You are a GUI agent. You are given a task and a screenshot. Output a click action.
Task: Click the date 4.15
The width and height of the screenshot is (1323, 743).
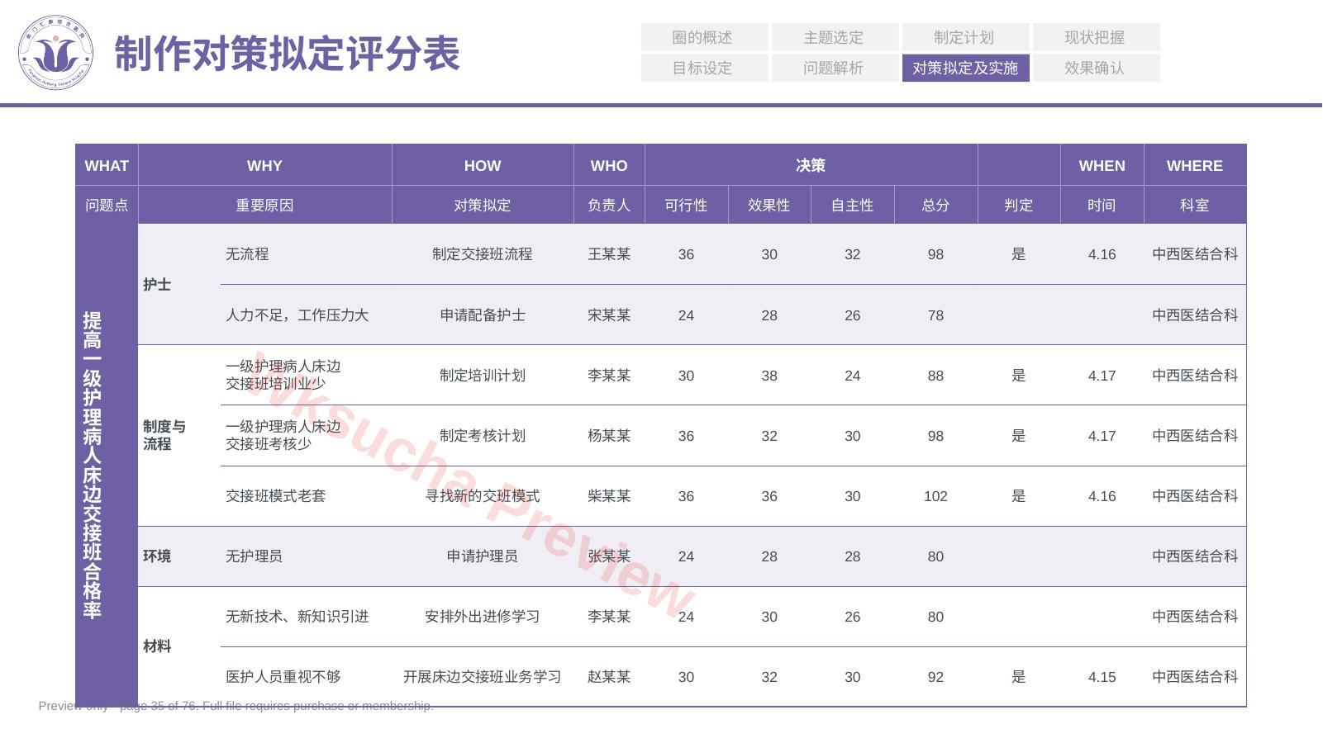click(x=1102, y=677)
